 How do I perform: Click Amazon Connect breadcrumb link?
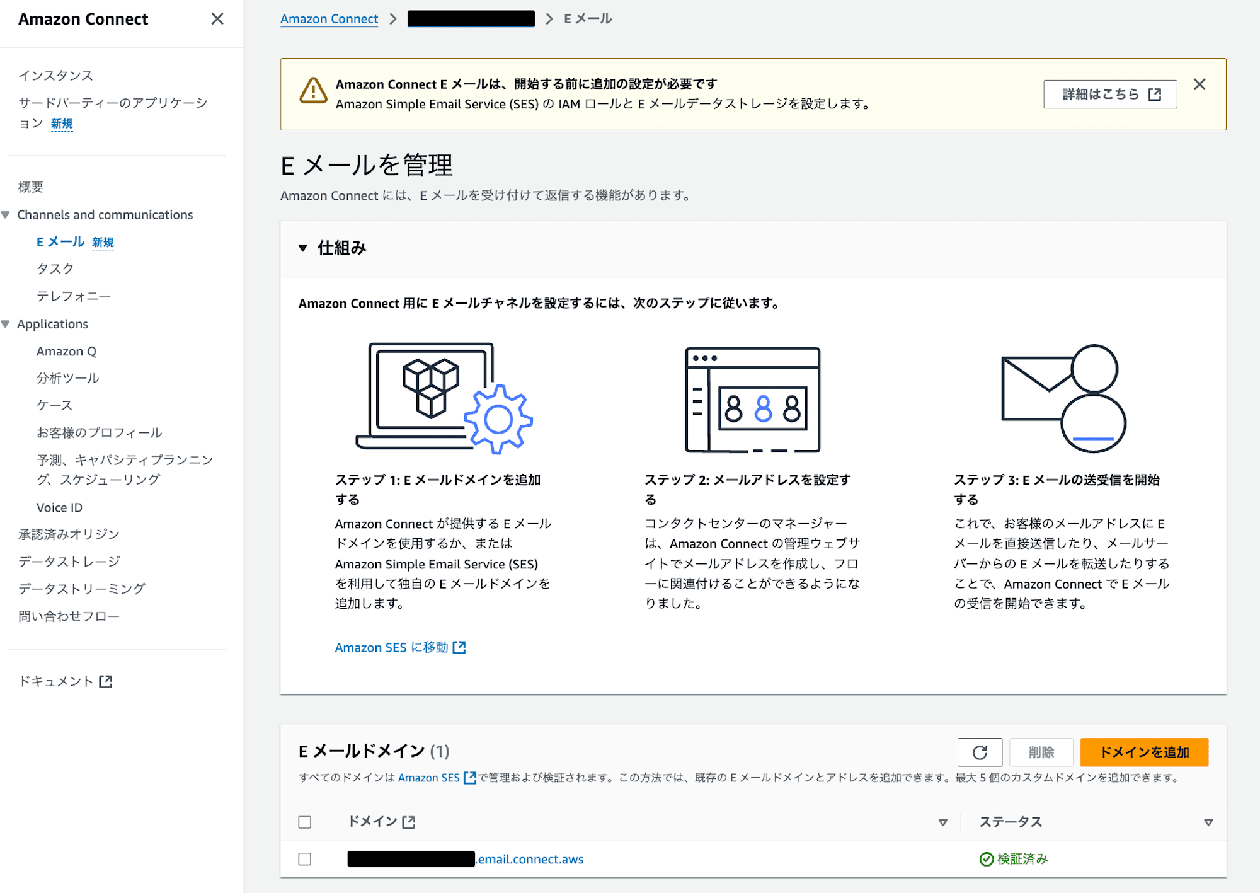tap(329, 19)
